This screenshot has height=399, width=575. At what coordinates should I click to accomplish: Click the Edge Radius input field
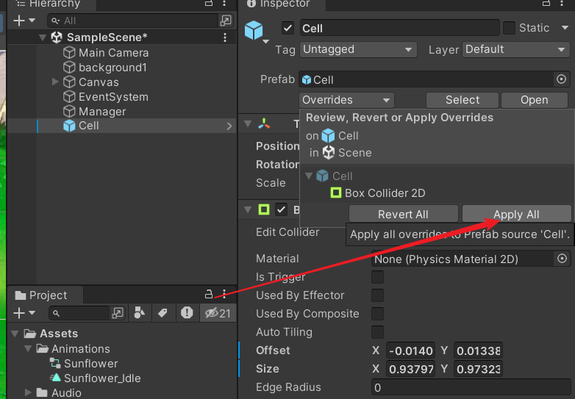point(470,387)
